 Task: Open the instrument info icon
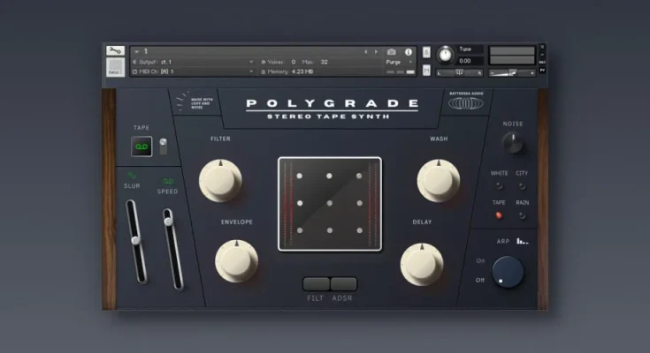pyautogui.click(x=409, y=51)
